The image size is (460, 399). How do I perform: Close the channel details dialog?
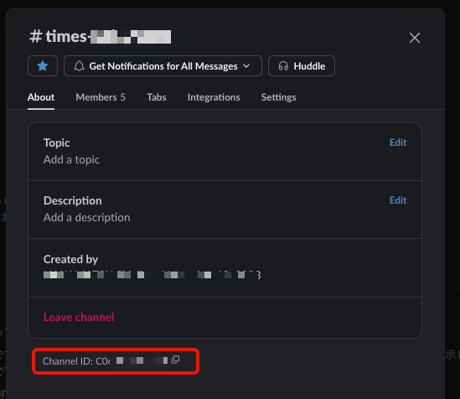415,38
